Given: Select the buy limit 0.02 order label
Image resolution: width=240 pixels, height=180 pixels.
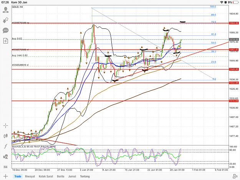Looking at the screenshot, I should [x=20, y=55].
